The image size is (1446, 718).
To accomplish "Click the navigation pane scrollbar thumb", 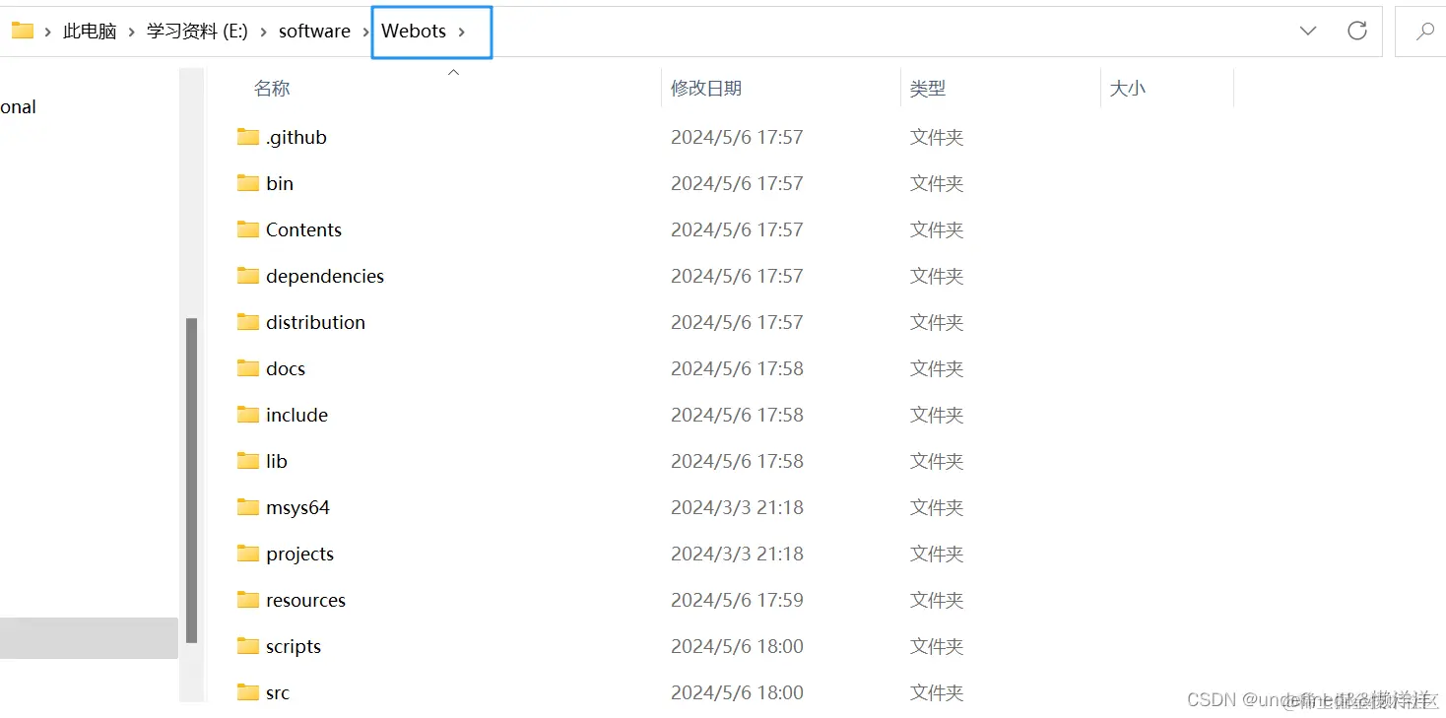I will (x=191, y=480).
